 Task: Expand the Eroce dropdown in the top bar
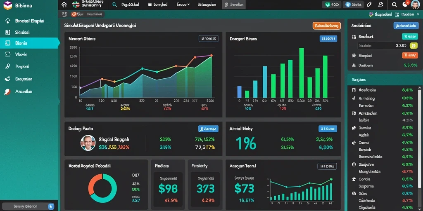point(183,5)
